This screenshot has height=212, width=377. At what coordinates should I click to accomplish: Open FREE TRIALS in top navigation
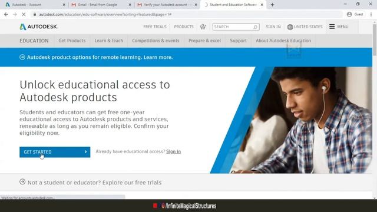(x=155, y=26)
